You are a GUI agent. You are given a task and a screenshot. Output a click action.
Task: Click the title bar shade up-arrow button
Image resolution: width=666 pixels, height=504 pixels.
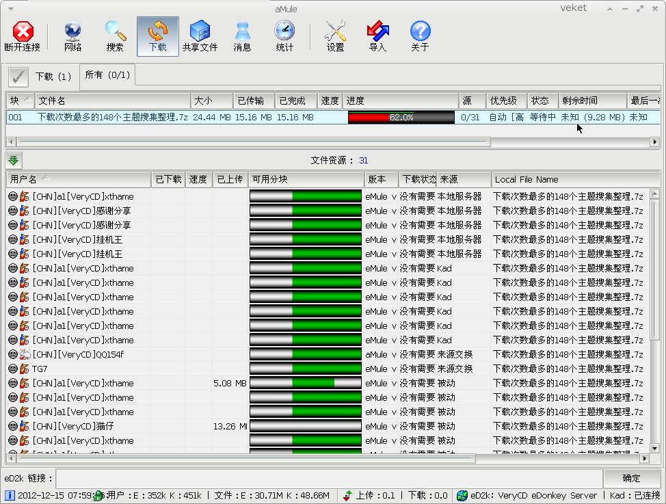tap(610, 9)
